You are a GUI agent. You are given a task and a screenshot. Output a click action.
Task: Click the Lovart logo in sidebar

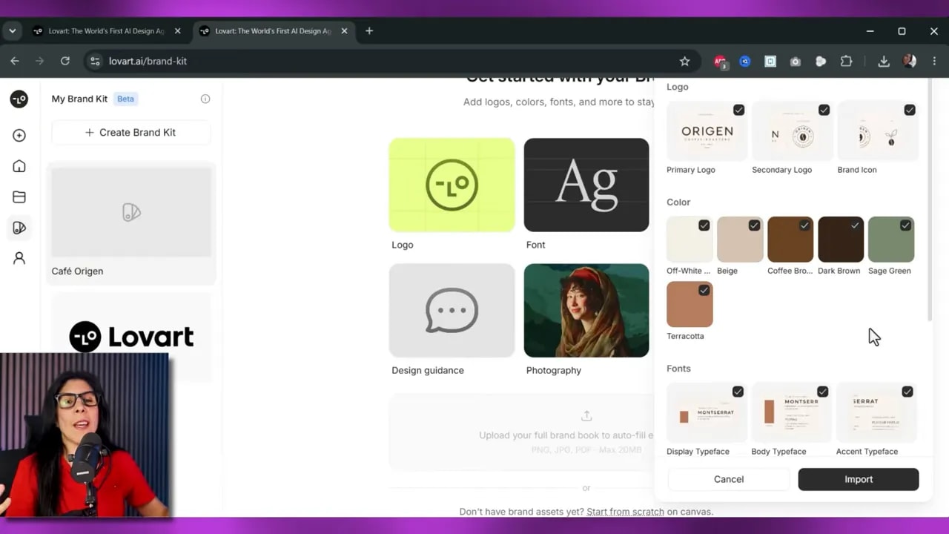19,99
